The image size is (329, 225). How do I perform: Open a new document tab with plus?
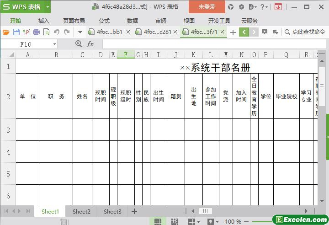[x=233, y=32]
